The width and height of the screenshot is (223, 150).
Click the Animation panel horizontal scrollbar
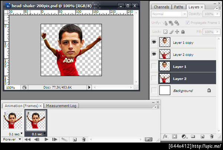[x=116, y=139]
